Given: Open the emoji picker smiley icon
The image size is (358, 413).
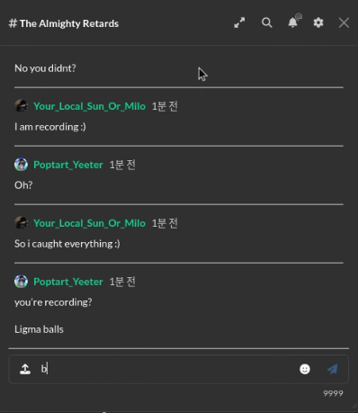Looking at the screenshot, I should [305, 369].
